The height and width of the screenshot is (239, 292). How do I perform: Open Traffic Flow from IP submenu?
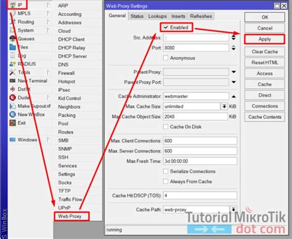(x=70, y=199)
